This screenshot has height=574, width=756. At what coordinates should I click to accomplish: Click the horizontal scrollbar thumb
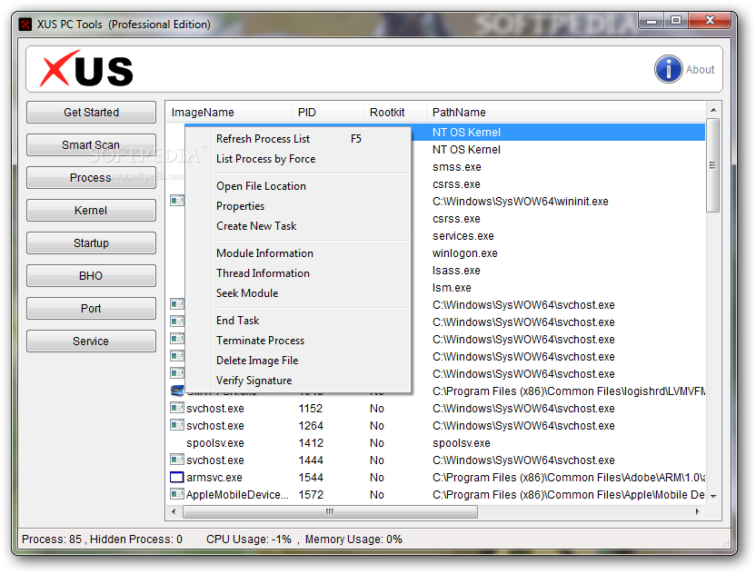pos(330,511)
